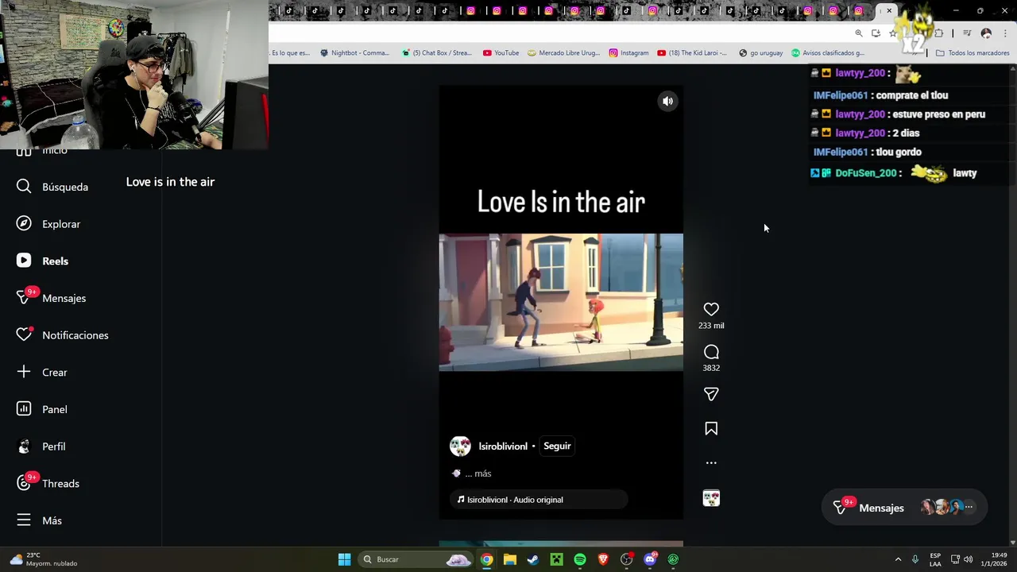Screen dimensions: 1017x572
Task: Open the Chat Box / Stream bookmark
Action: 437,53
